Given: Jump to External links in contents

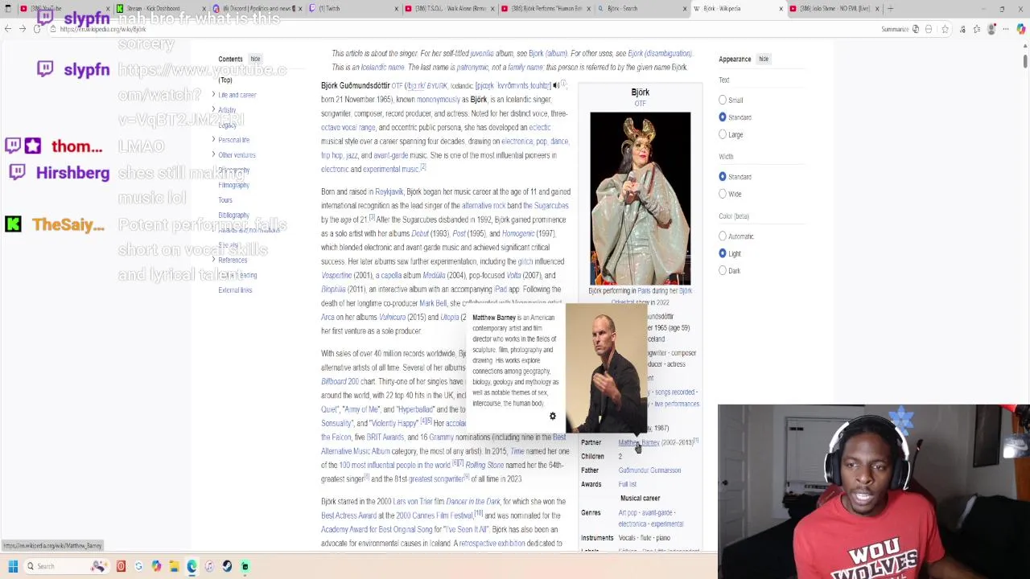Looking at the screenshot, I should point(235,290).
